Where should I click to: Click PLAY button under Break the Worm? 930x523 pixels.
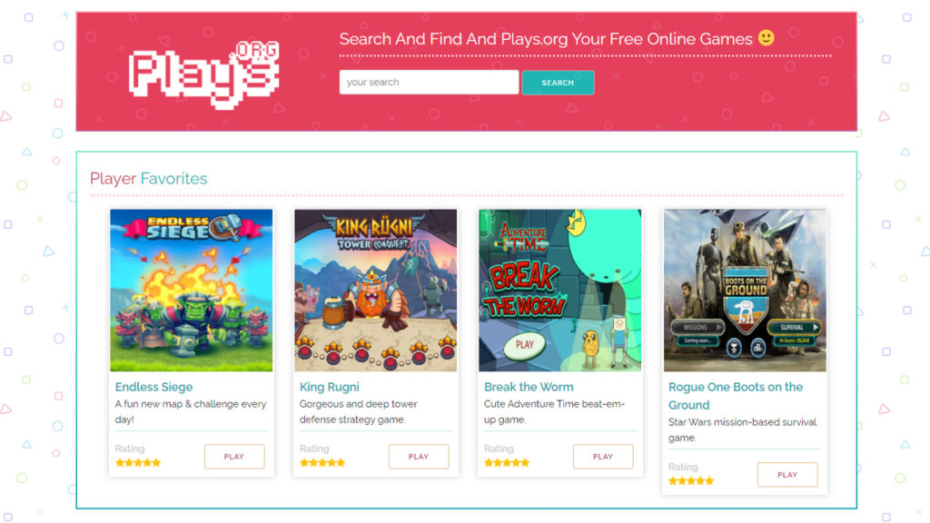[x=603, y=457]
